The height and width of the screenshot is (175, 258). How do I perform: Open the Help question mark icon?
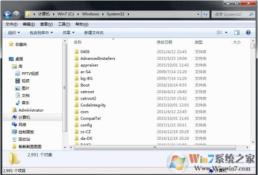point(248,32)
